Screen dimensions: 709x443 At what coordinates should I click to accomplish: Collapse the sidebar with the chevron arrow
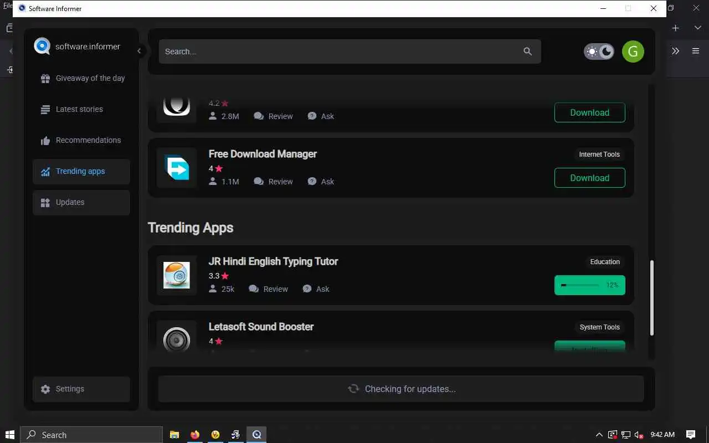pyautogui.click(x=139, y=51)
